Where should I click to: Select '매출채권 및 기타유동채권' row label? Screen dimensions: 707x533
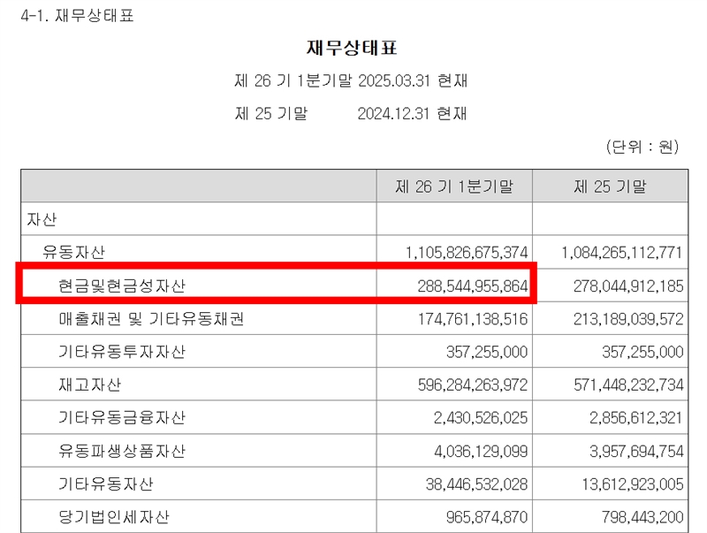pyautogui.click(x=151, y=319)
